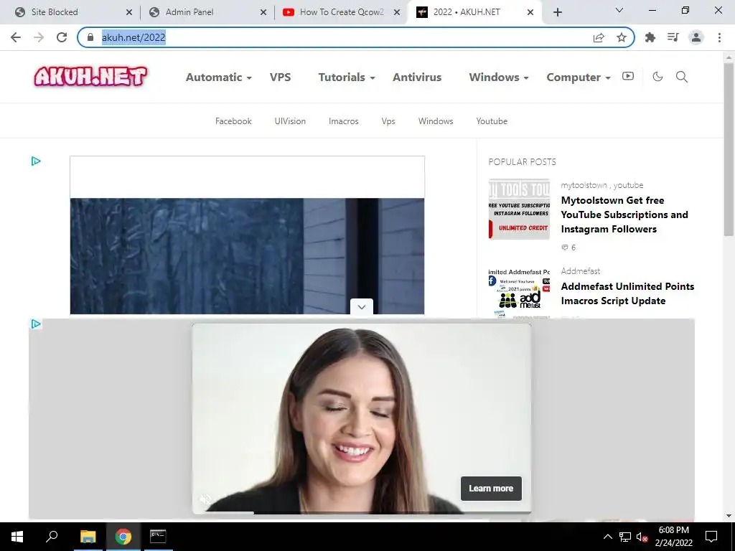This screenshot has height=551, width=735.
Task: Collapse the ad with down chevron
Action: (x=362, y=307)
